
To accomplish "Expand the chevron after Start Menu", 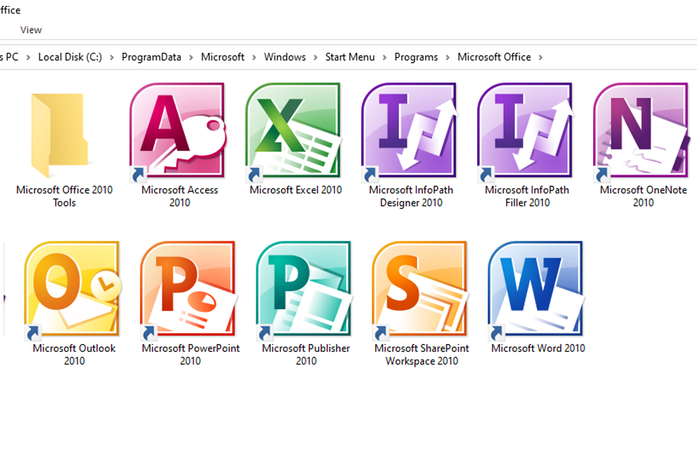I will (x=384, y=57).
